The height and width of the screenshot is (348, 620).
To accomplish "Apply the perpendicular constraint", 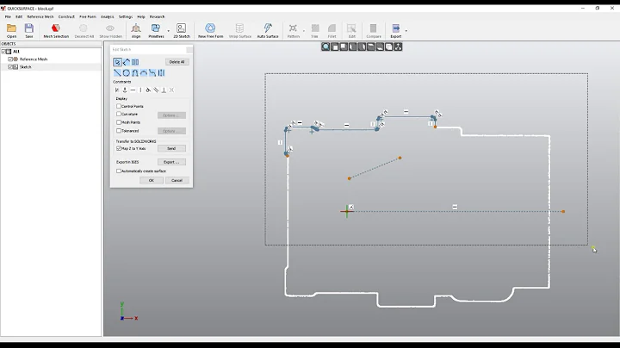I will coord(164,90).
